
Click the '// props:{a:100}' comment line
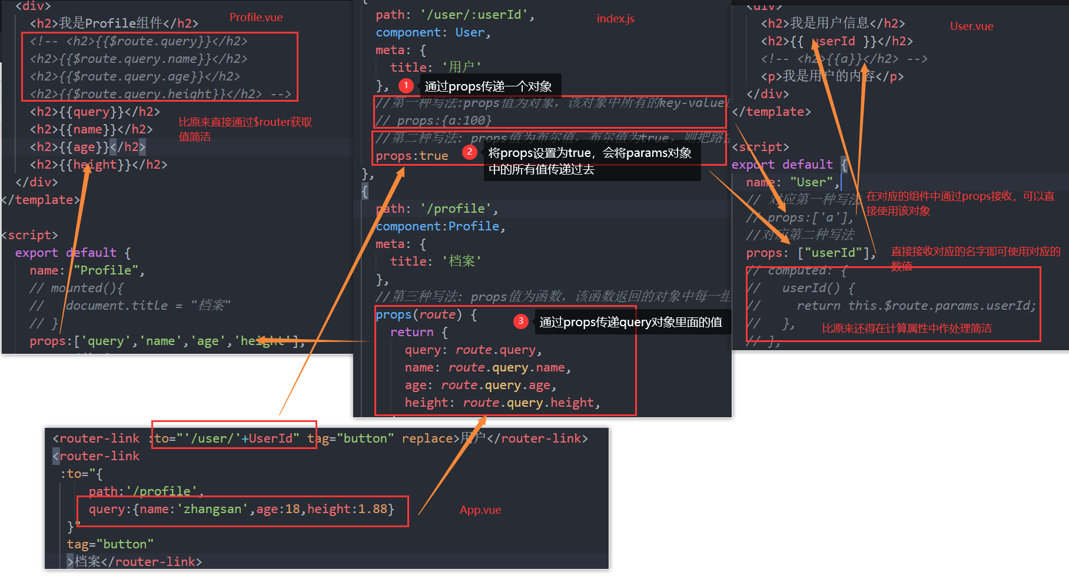(x=433, y=120)
